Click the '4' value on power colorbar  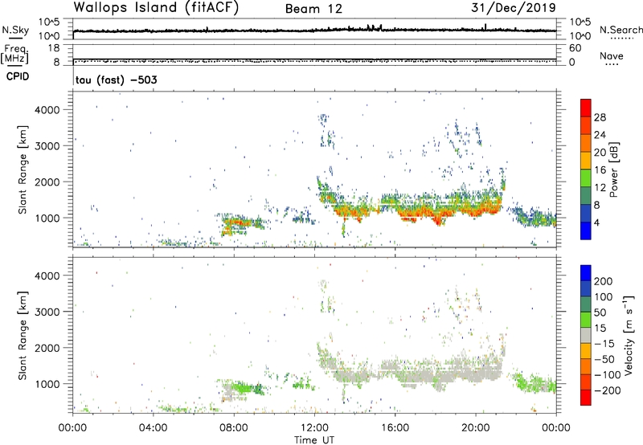(596, 222)
